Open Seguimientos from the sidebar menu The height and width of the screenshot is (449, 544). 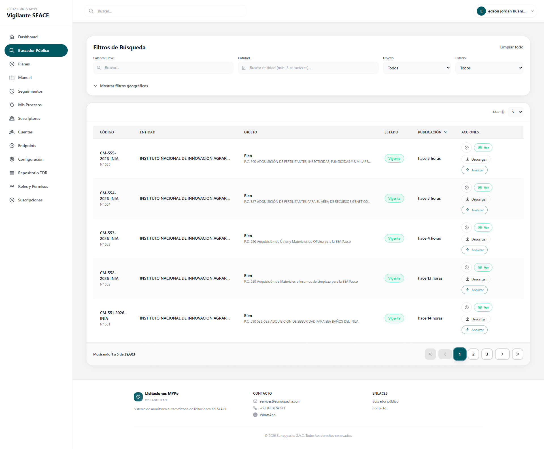(x=30, y=91)
